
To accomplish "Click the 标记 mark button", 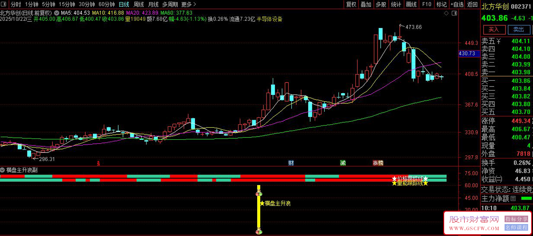I will click(441, 4).
